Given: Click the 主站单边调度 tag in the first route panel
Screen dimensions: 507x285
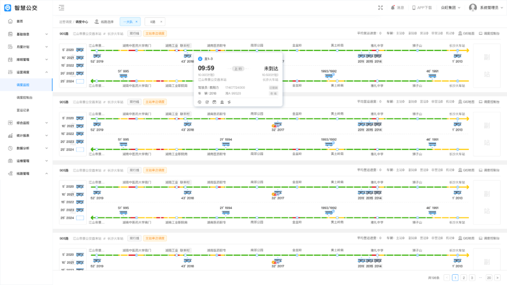Looking at the screenshot, I should (155, 34).
